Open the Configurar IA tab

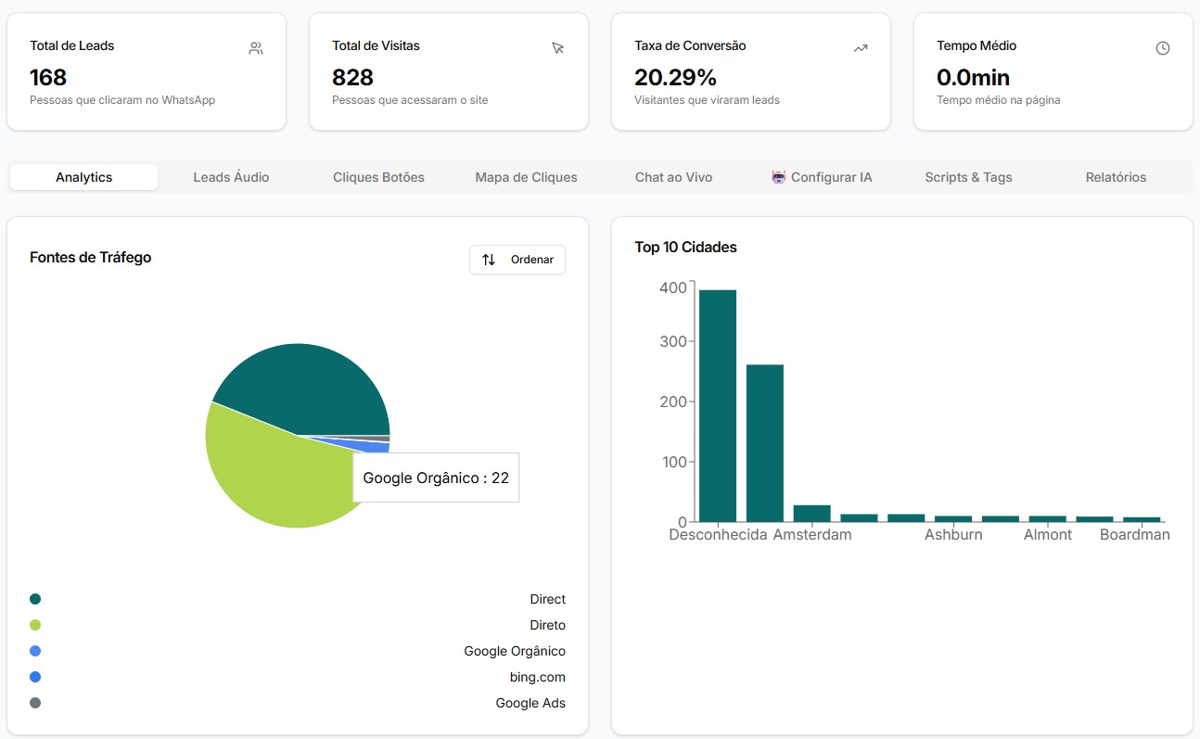coord(822,177)
